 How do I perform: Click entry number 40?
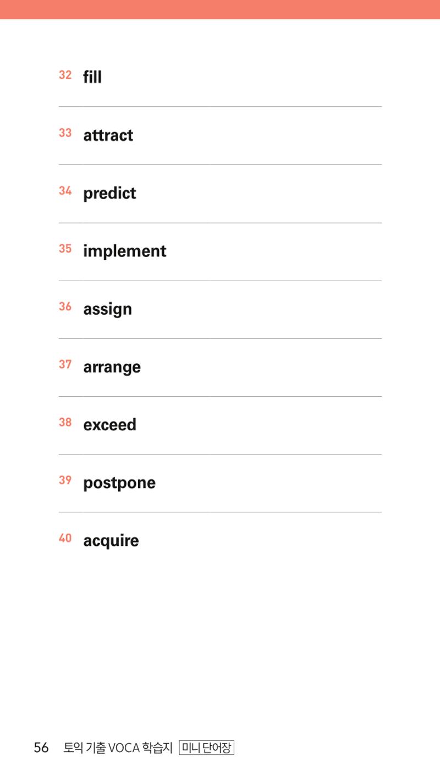[65, 538]
